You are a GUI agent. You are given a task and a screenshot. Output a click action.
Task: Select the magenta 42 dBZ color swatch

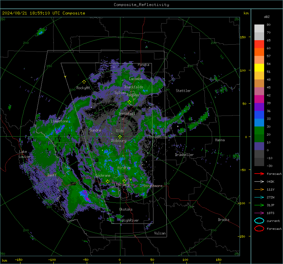259,99
